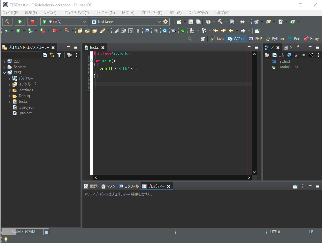The image size is (322, 243).
Task: Toggle Mark Occurrences highlighter button
Action: [x=116, y=31]
